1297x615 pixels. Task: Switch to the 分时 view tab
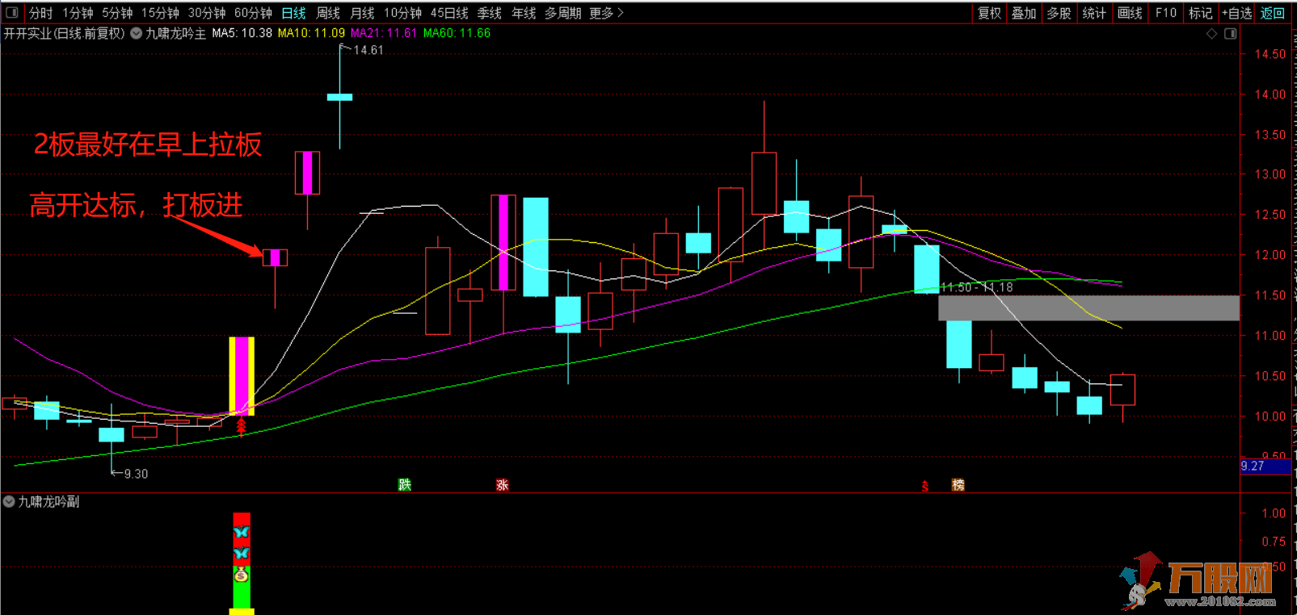click(x=40, y=13)
